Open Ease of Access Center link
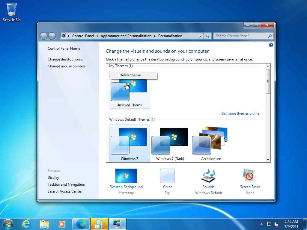This screenshot has width=307, height=230. pos(65,191)
